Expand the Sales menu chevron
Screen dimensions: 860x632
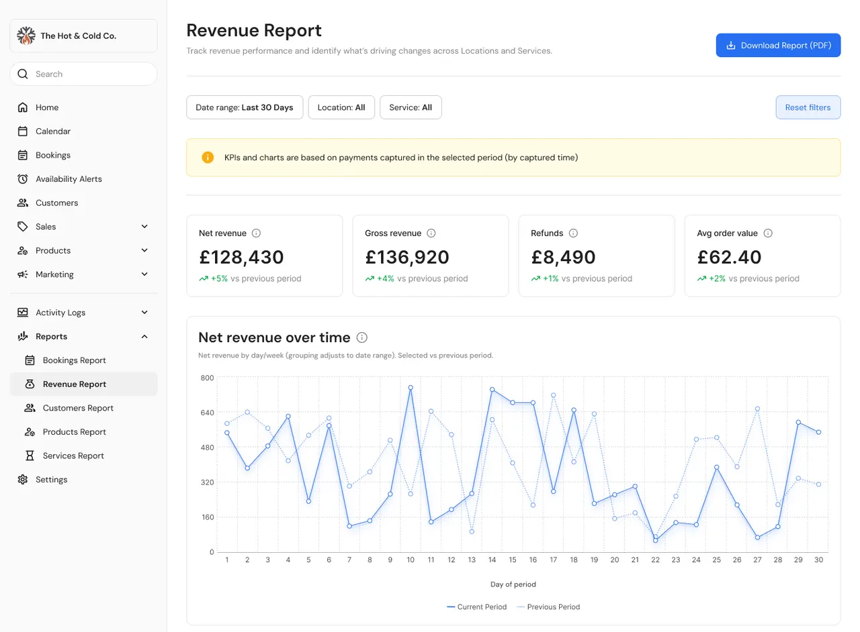coord(144,227)
